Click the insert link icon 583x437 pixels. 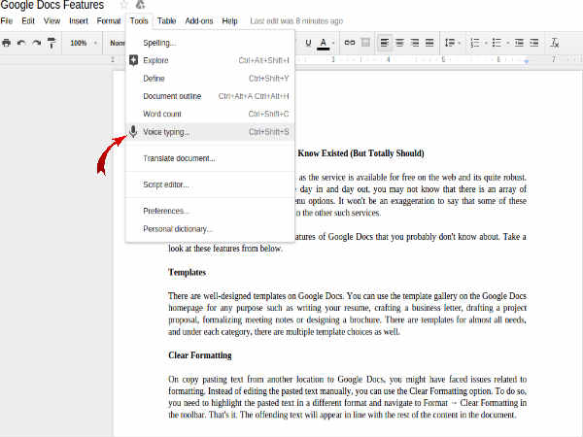[x=351, y=43]
